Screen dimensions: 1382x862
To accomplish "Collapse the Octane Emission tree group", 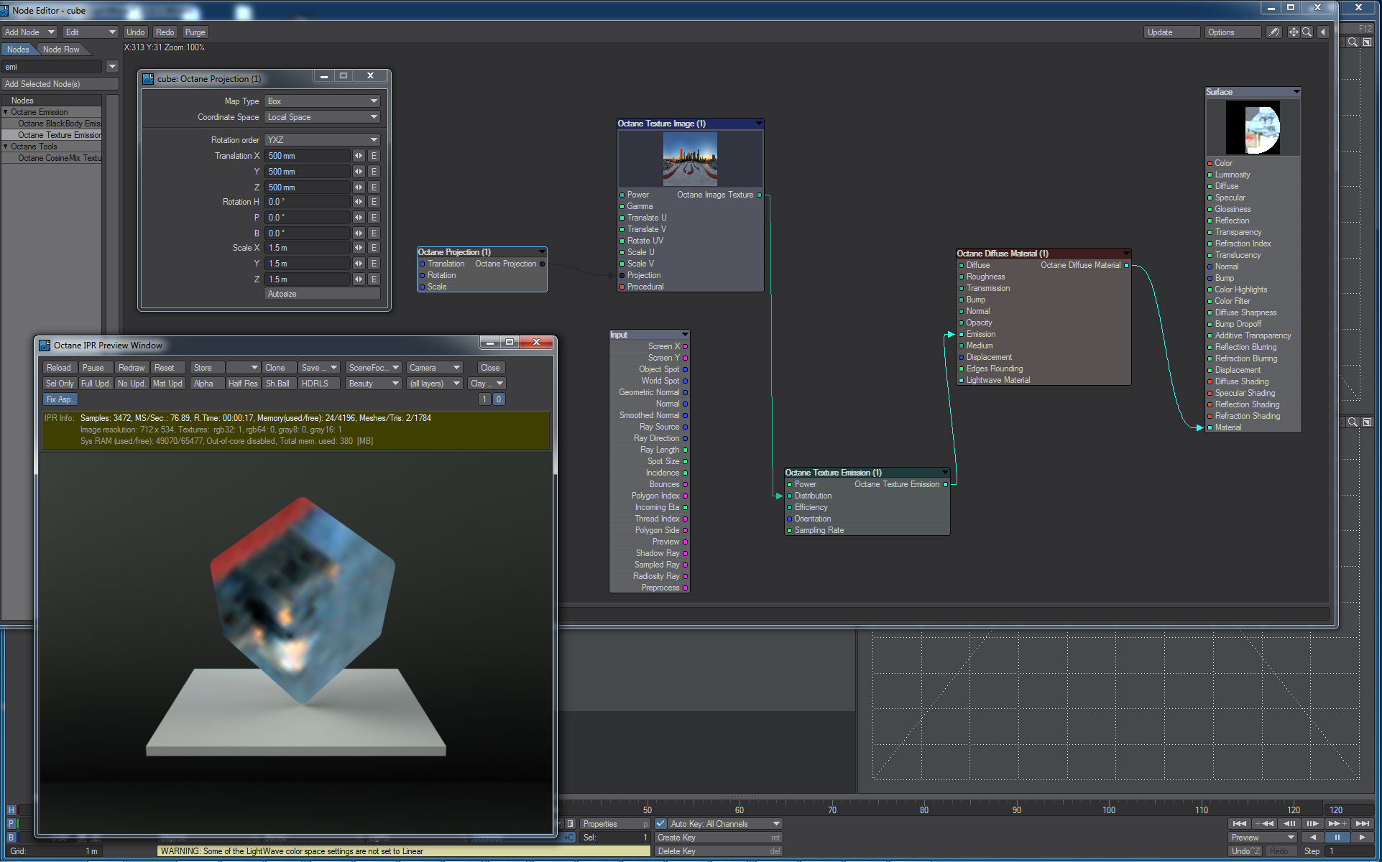I will pyautogui.click(x=6, y=112).
